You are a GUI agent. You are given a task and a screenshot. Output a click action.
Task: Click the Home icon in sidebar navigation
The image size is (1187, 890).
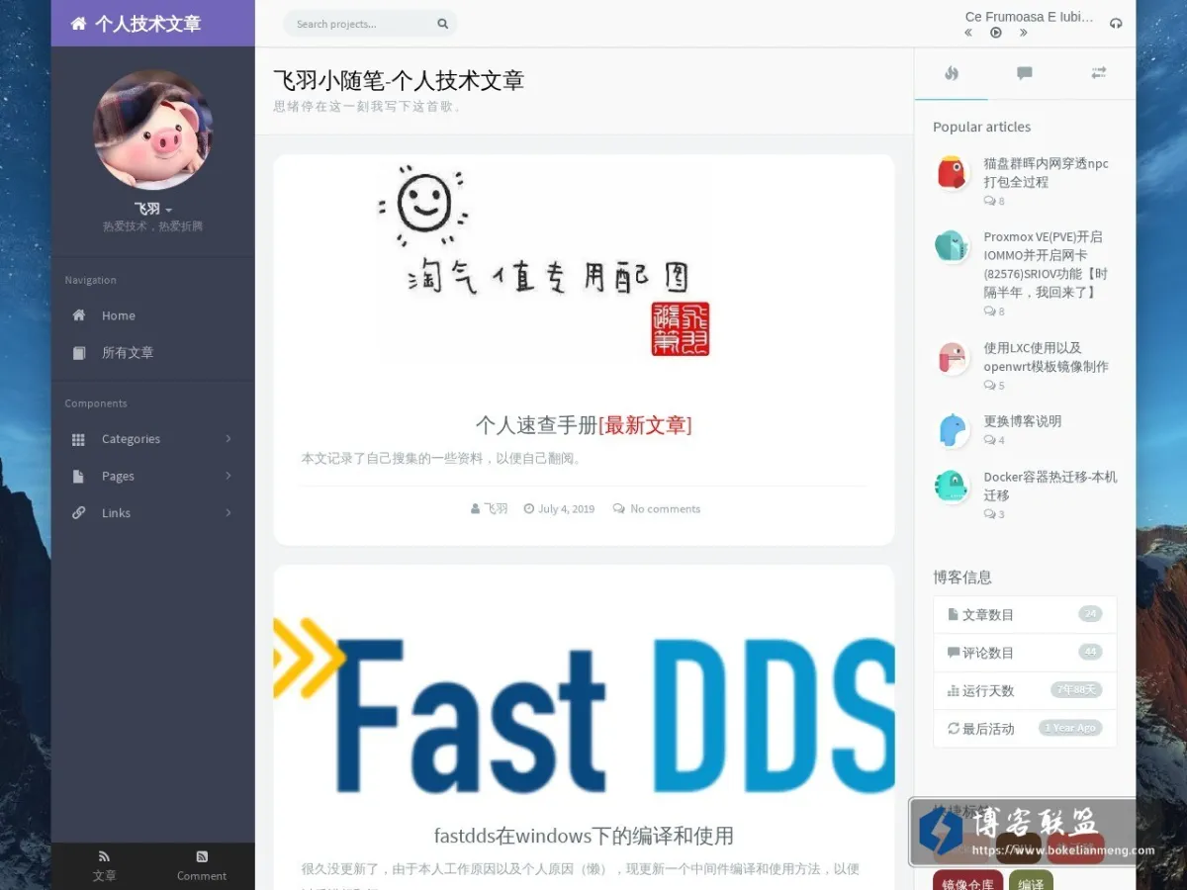[x=79, y=315]
